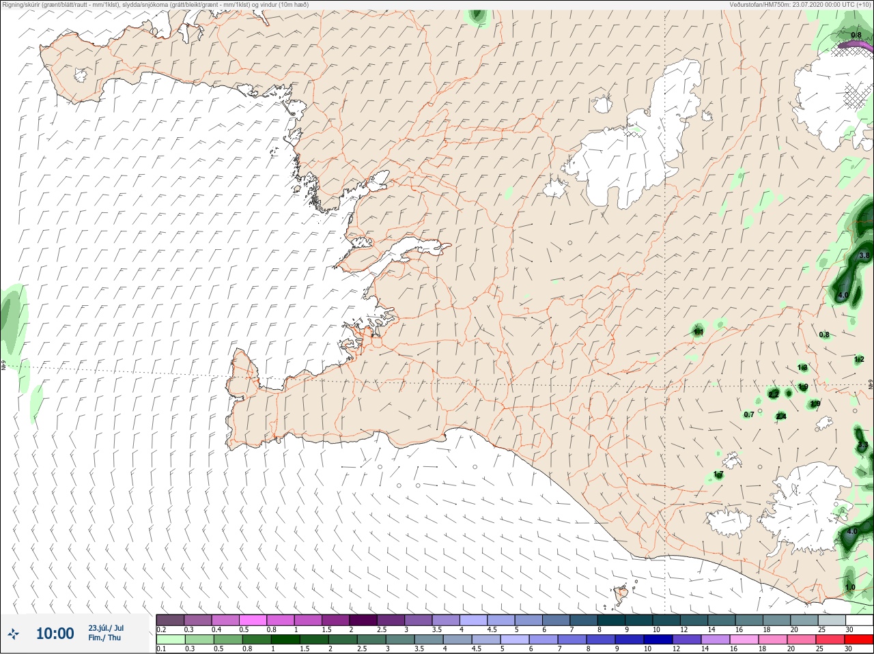The width and height of the screenshot is (874, 654).
Task: Select the 10:00 forecast time label
Action: [x=55, y=634]
